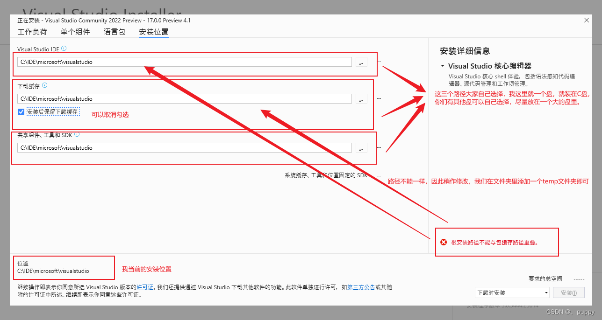Viewport: 602px width, 320px height.
Task: Select the 语言包 tab
Action: 115,32
